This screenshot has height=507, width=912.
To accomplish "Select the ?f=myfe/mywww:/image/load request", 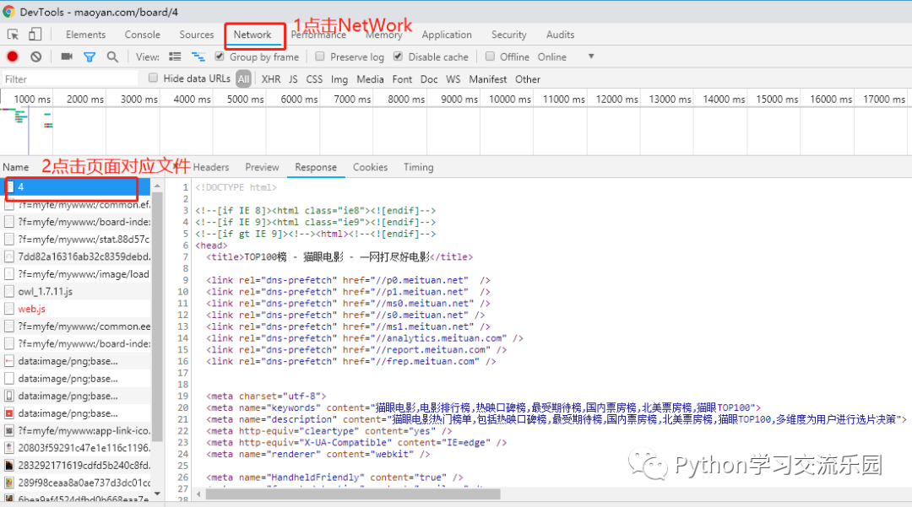I will 76,274.
